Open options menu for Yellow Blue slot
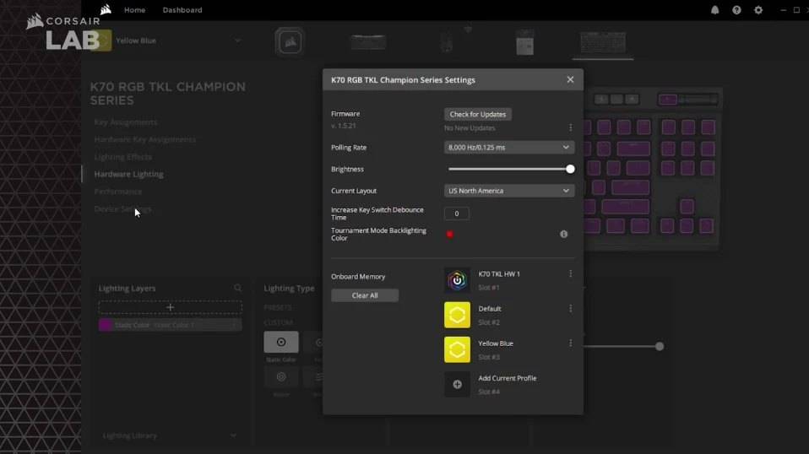 coord(570,343)
